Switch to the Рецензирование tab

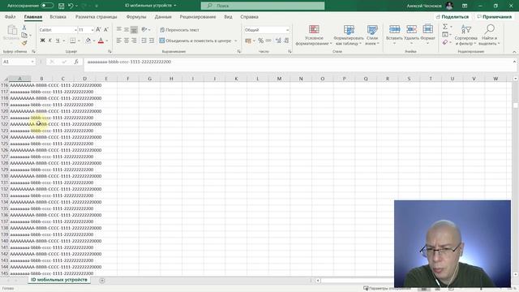coord(198,16)
